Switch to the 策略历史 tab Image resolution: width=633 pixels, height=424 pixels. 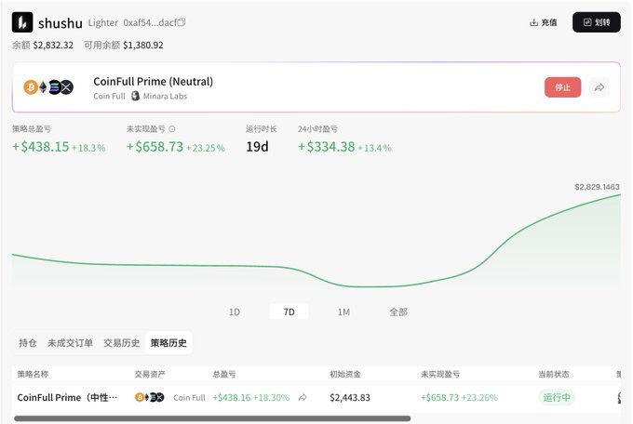tap(168, 343)
